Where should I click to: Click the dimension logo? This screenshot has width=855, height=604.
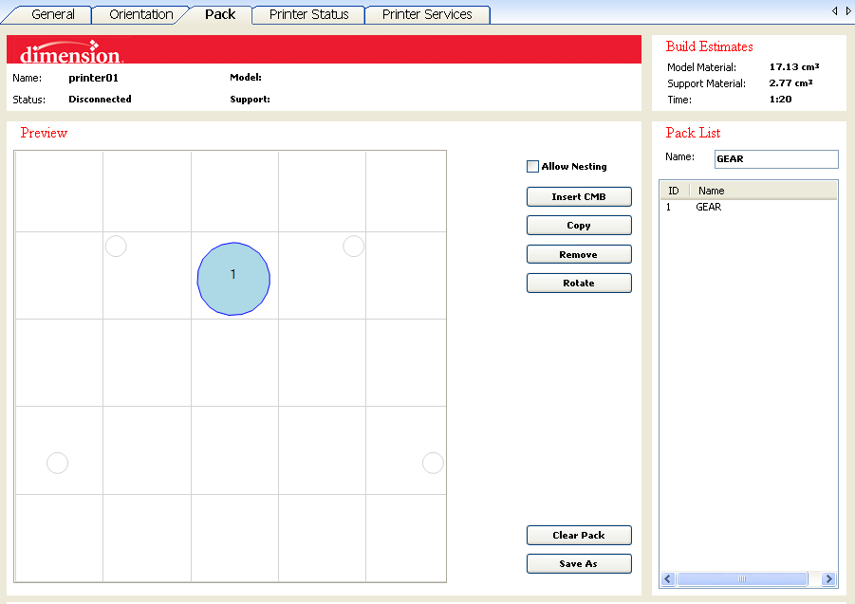pyautogui.click(x=71, y=52)
